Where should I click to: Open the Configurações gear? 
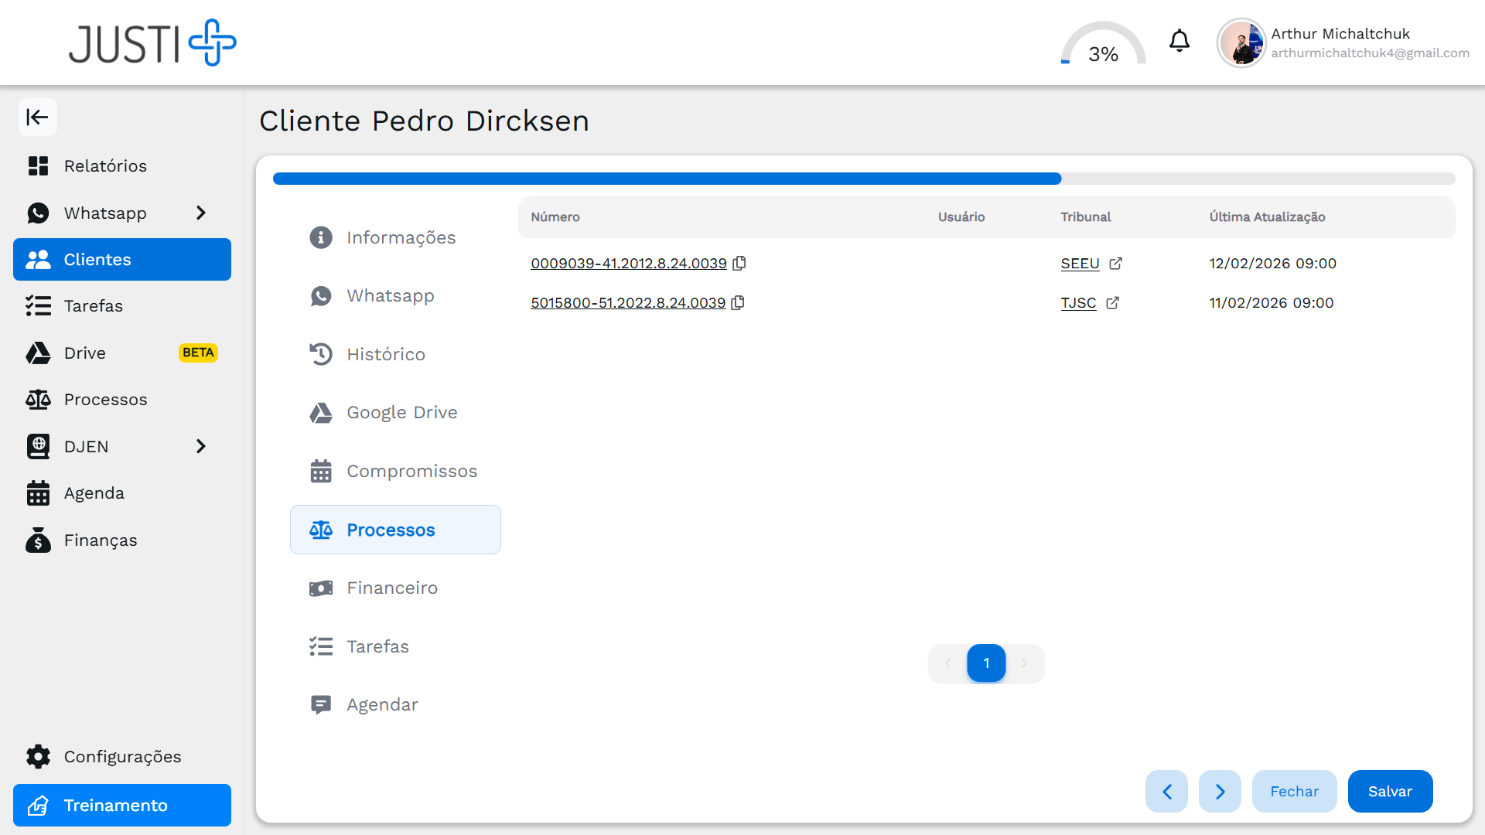[37, 756]
